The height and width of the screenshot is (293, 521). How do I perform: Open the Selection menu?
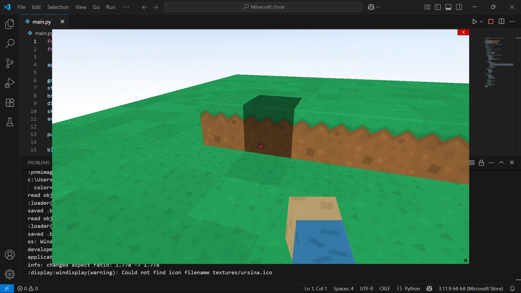(x=58, y=7)
